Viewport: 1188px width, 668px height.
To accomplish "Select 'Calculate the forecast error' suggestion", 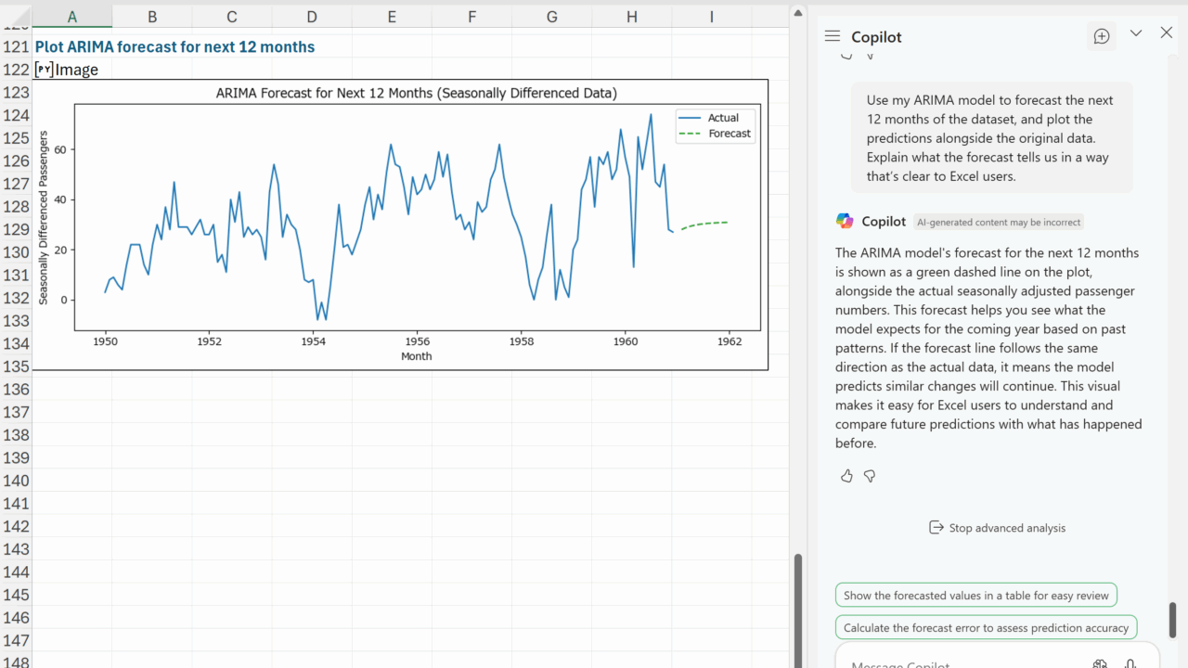I will (986, 628).
